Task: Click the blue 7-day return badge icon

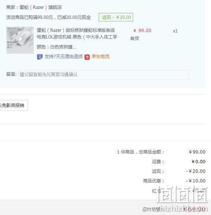Action: [40, 57]
